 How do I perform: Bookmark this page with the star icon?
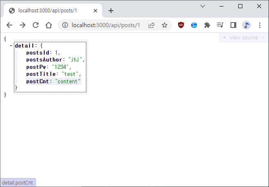[x=165, y=25]
